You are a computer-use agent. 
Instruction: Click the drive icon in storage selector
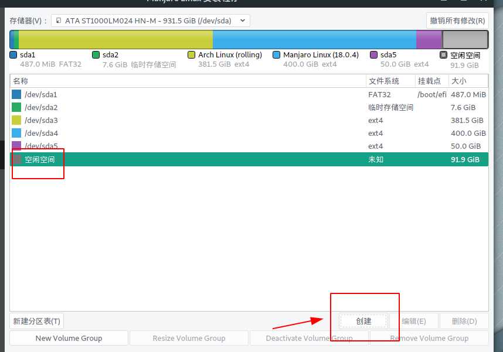tap(59, 21)
